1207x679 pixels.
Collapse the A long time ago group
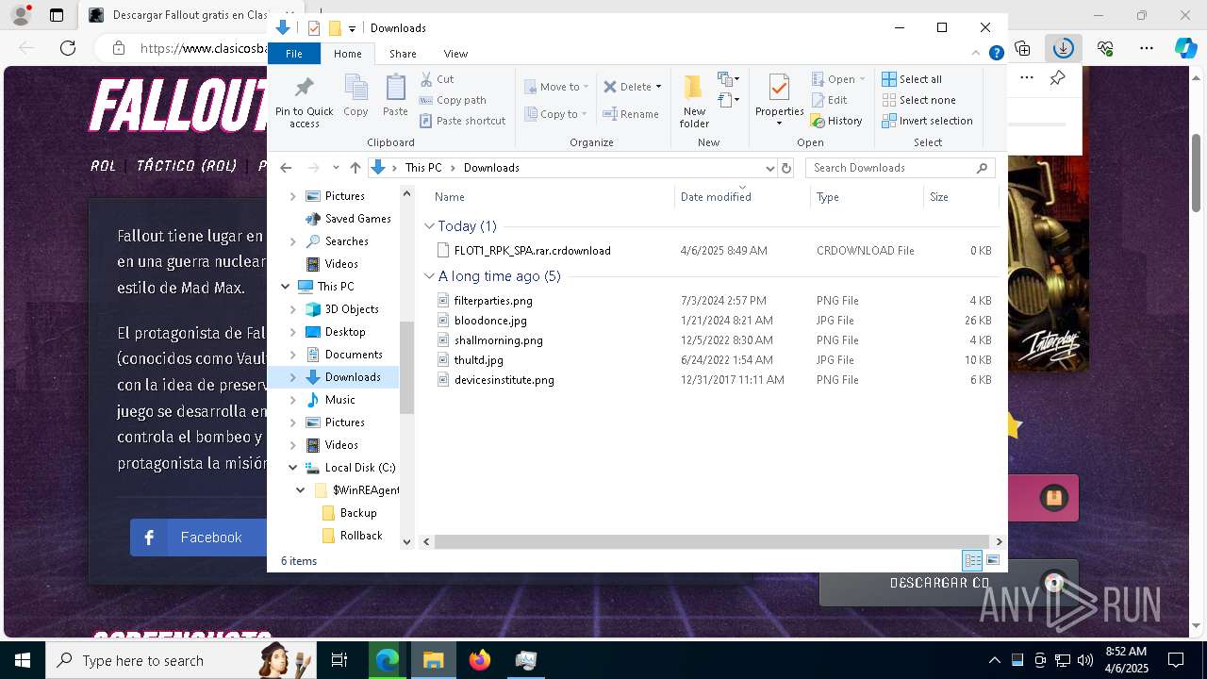(x=429, y=276)
